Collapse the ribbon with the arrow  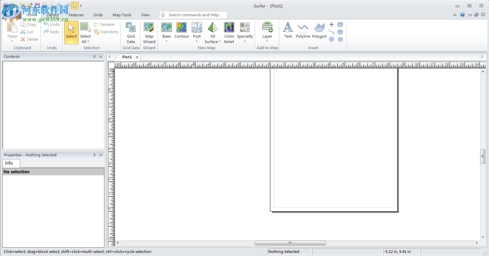(455, 15)
